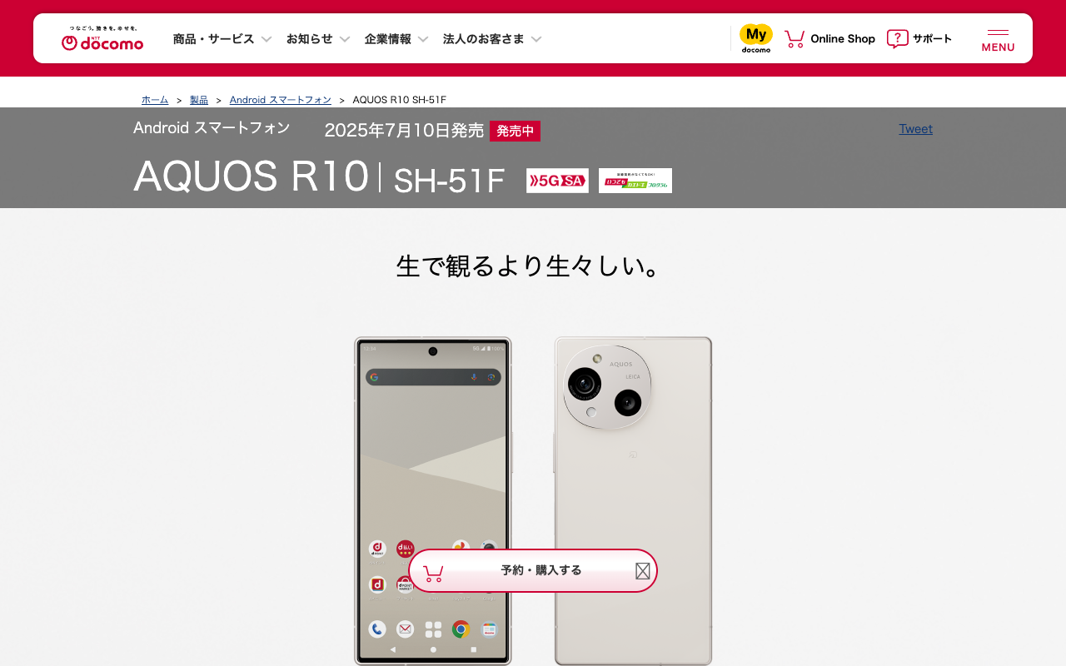Click the cart icon in 予約・購入する button
Viewport: 1066px width, 666px height.
tap(433, 573)
